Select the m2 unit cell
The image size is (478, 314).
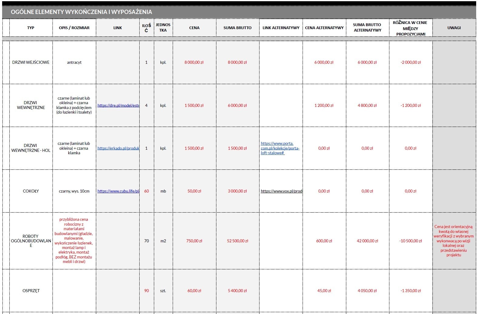[163, 241]
